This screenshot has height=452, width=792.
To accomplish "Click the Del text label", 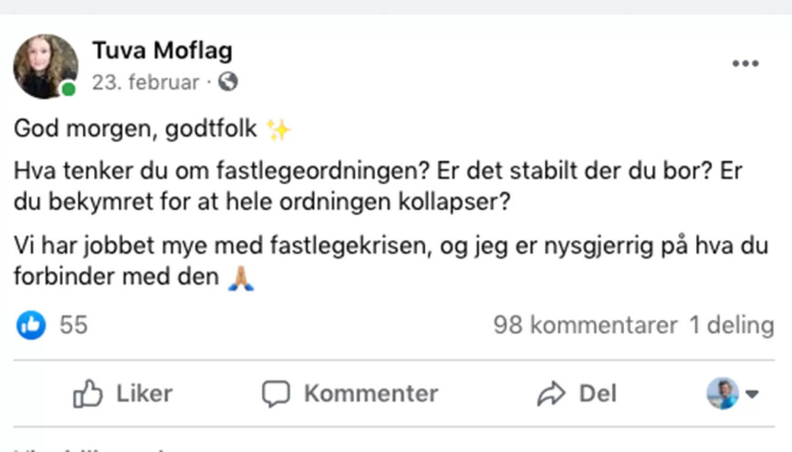I will point(597,394).
